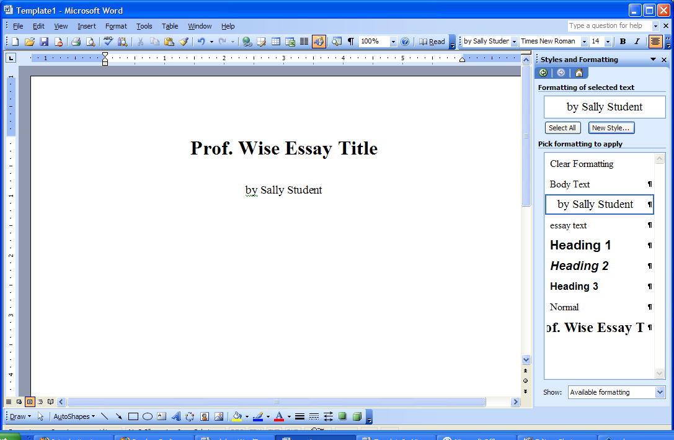Viewport: 674px width, 440px height.
Task: Click the Insert Hyperlink icon
Action: tap(247, 42)
